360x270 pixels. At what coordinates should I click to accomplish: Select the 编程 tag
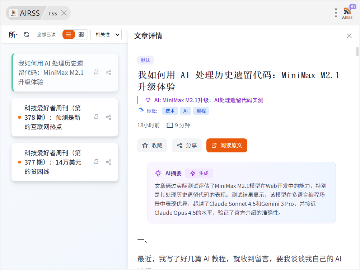click(201, 111)
